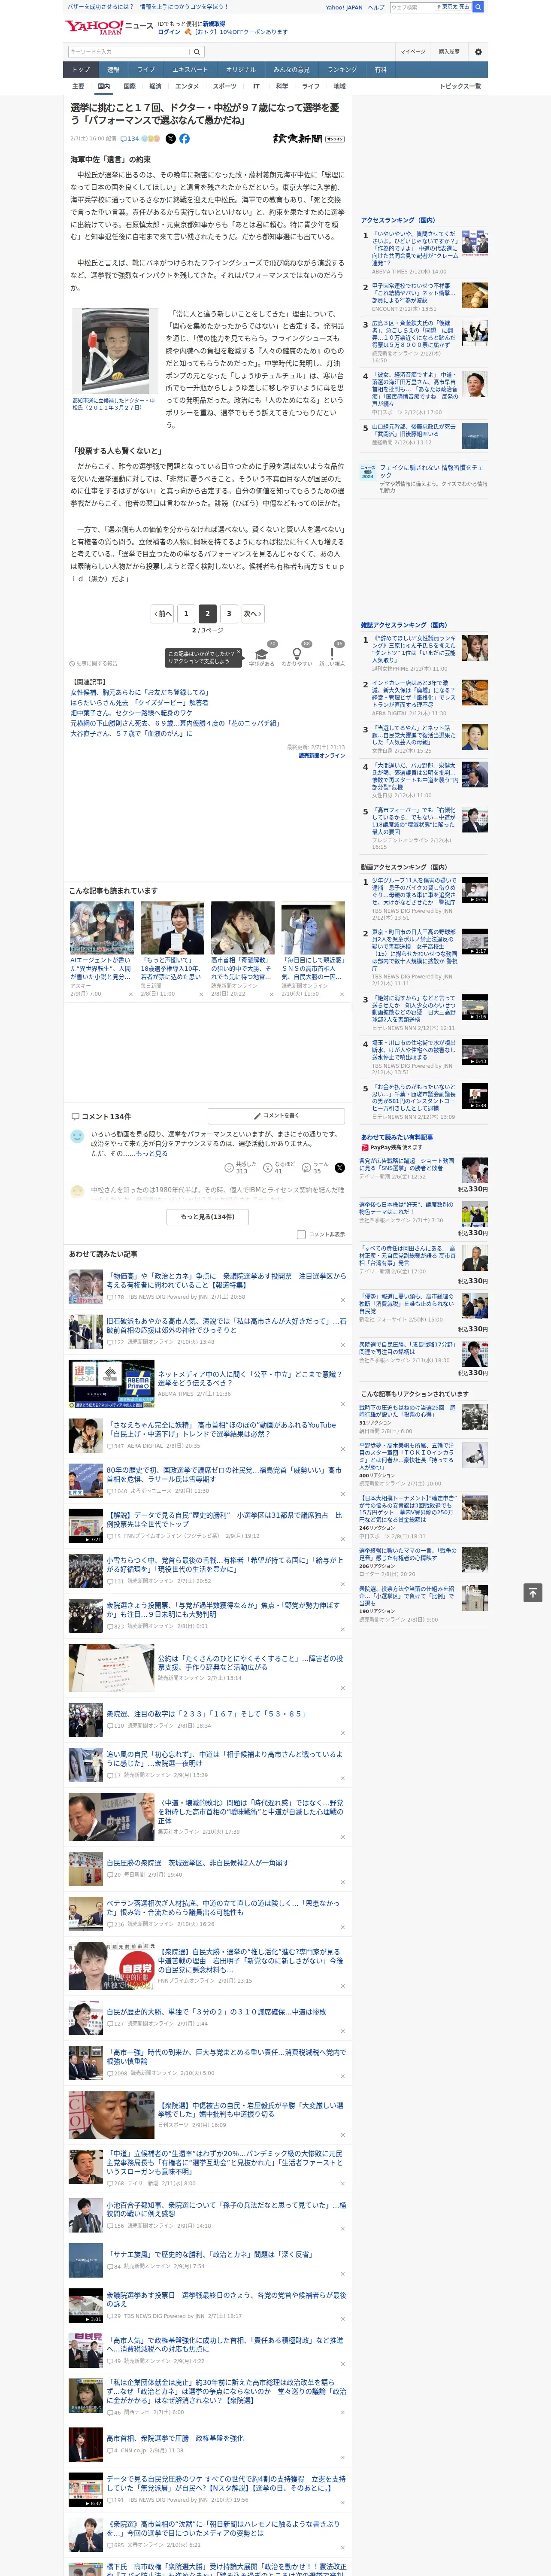Click the back-to-top arrow button
Image resolution: width=551 pixels, height=2576 pixels.
click(x=533, y=1592)
